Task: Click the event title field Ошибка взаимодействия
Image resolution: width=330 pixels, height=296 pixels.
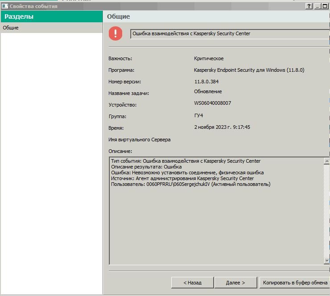Action: click(x=230, y=34)
